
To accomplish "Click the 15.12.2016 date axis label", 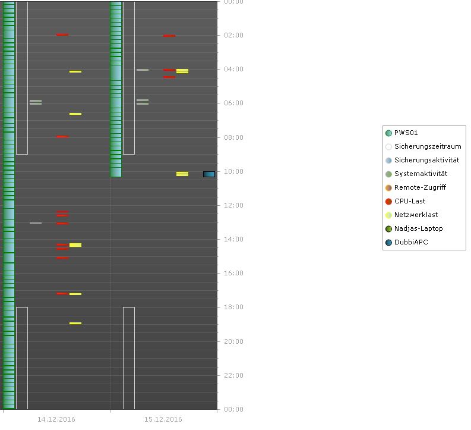I will [x=163, y=419].
